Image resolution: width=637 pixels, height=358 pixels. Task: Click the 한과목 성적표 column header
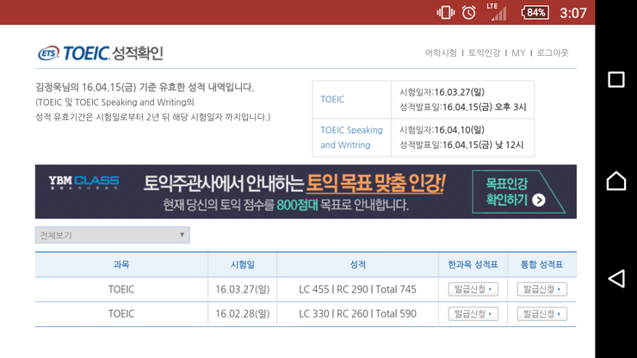tap(473, 264)
